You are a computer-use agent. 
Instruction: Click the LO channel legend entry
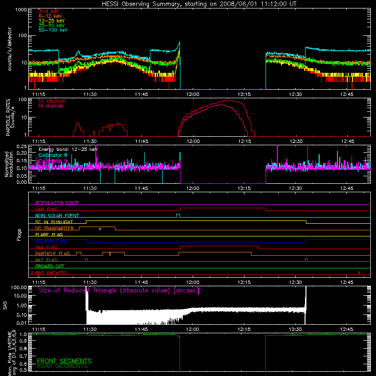pos(52,101)
